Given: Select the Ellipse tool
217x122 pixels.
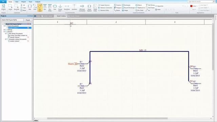Looking at the screenshot, I should click(x=139, y=5).
